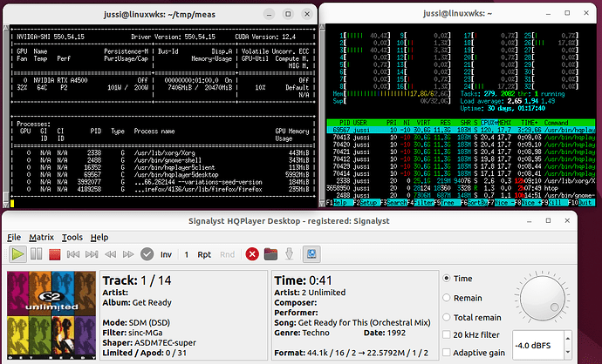Start playback with the green play button
The height and width of the screenshot is (364, 602).
17,254
